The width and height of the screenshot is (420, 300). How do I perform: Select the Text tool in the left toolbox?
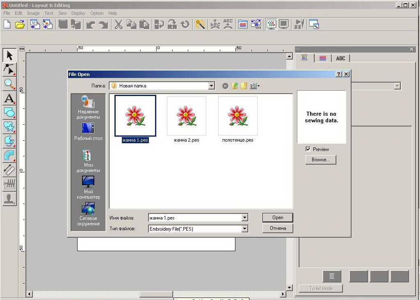[x=9, y=98]
